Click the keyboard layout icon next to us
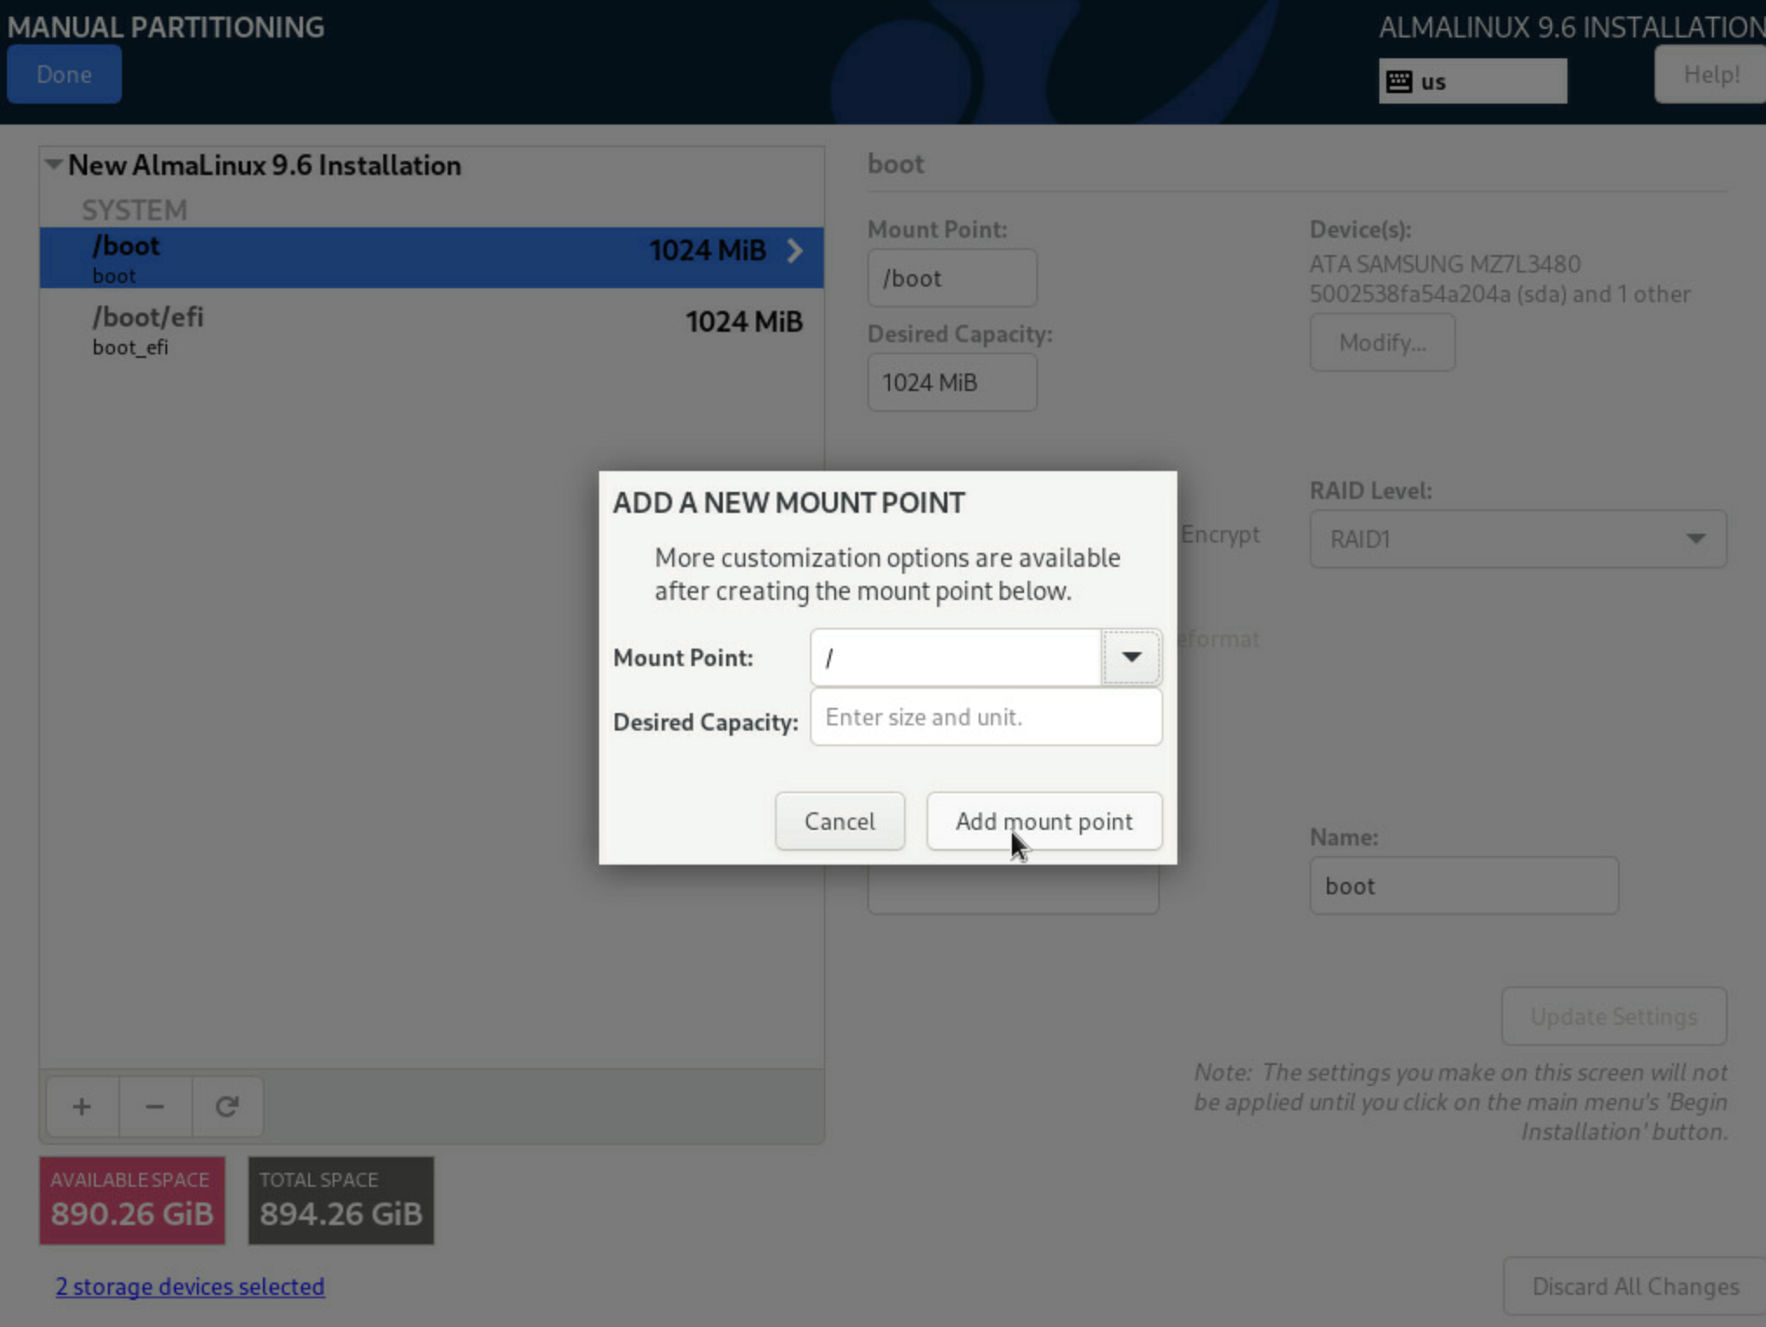This screenshot has width=1766, height=1327. 1399,82
